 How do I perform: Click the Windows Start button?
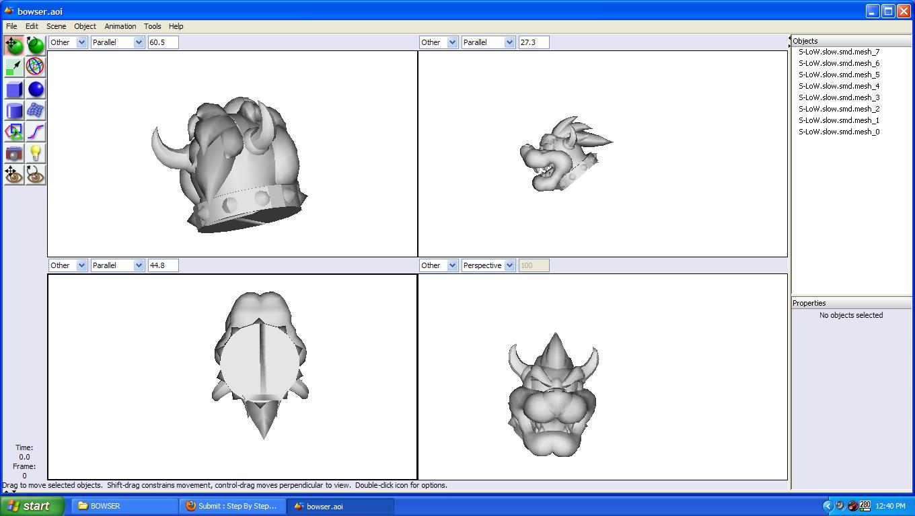(32, 506)
